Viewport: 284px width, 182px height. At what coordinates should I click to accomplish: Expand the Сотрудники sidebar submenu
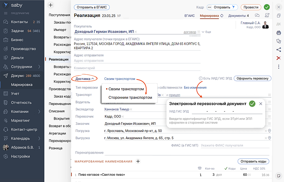39,67
